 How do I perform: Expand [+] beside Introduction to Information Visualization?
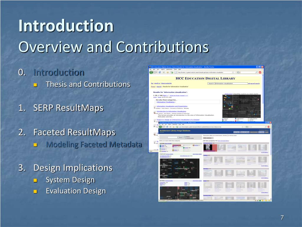click(155, 111)
